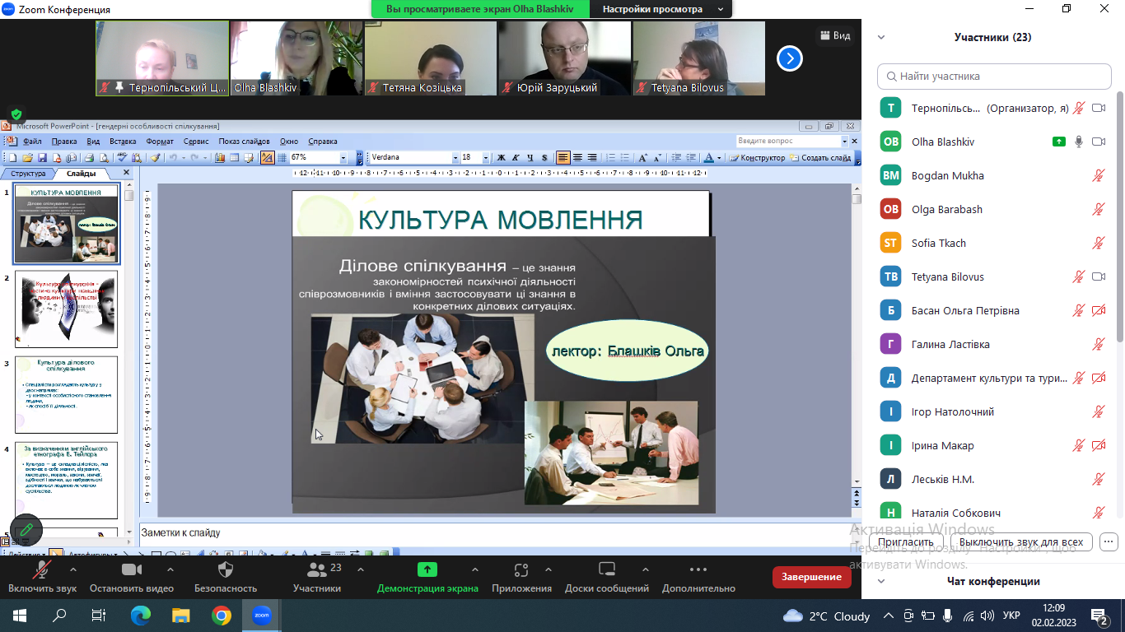
Task: Click Выключить звук для всех button
Action: tap(1021, 542)
